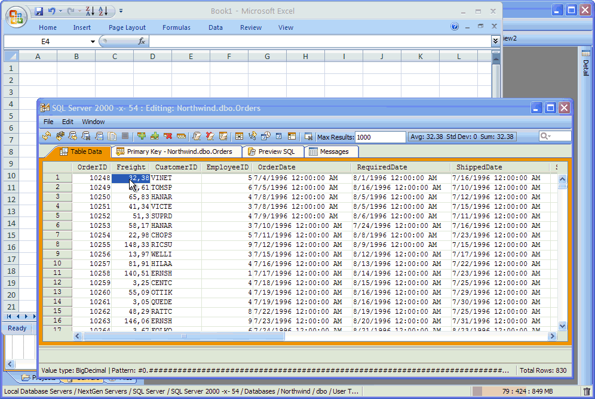Click the Undo arrow in Excel
This screenshot has width=595, height=399.
click(x=51, y=11)
